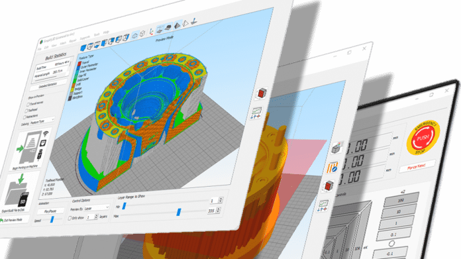This screenshot has width=461, height=259.
Task: Check the Only show layers checkbox
Action: click(x=70, y=218)
